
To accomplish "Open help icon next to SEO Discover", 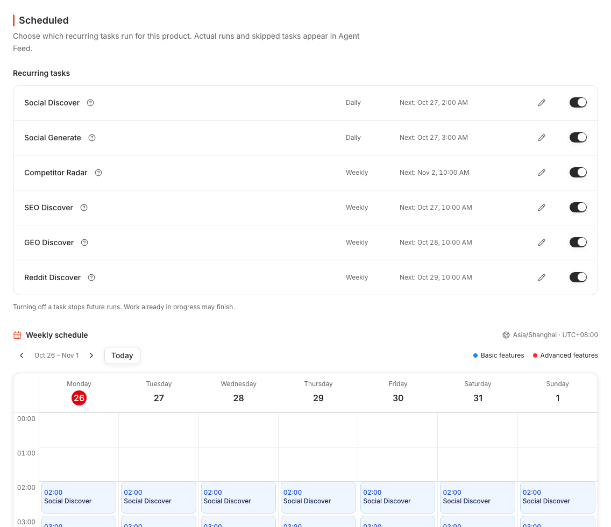I will point(84,208).
